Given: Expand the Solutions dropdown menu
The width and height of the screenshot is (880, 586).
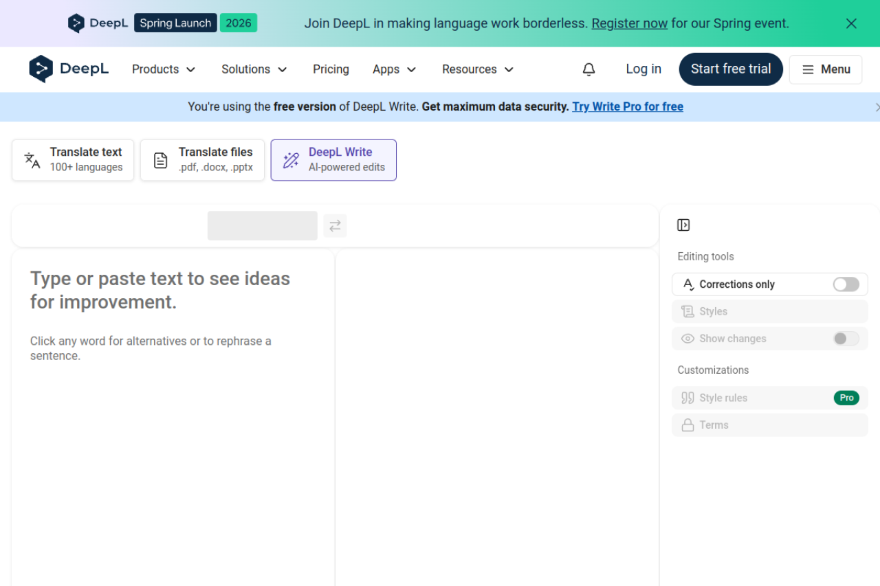Looking at the screenshot, I should coord(254,69).
